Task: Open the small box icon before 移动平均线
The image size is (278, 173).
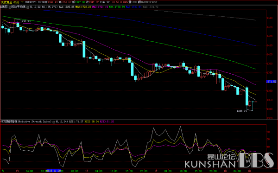Action: point(10,7)
